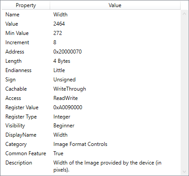Viewport: 189px width, 176px height.
Task: Select the description text about image width
Action: [x=107, y=166]
